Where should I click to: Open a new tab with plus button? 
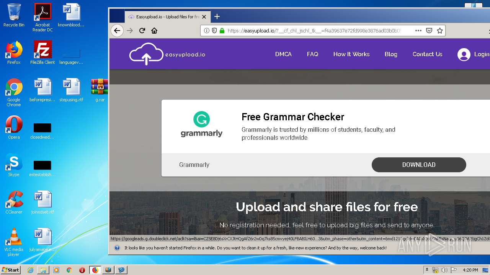[217, 16]
